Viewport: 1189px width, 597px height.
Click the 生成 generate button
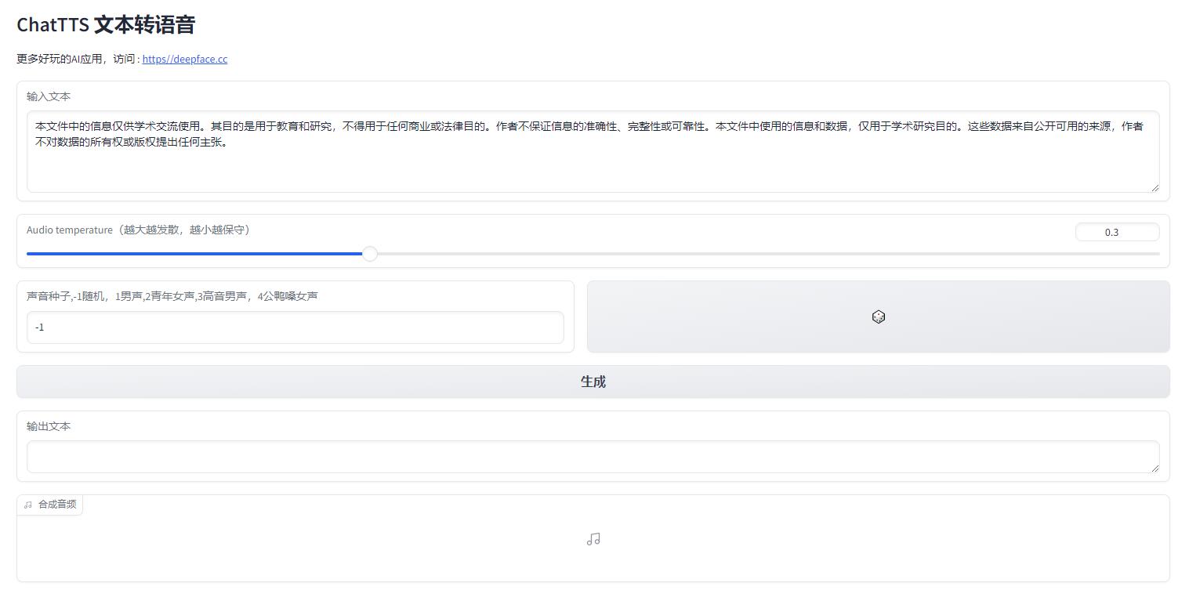coord(593,382)
